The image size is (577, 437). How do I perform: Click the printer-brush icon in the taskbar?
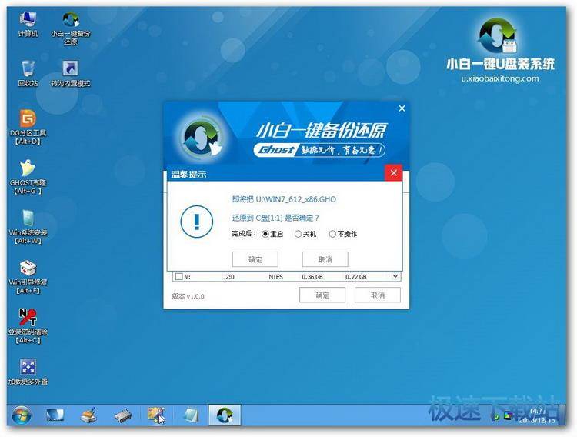(88, 415)
